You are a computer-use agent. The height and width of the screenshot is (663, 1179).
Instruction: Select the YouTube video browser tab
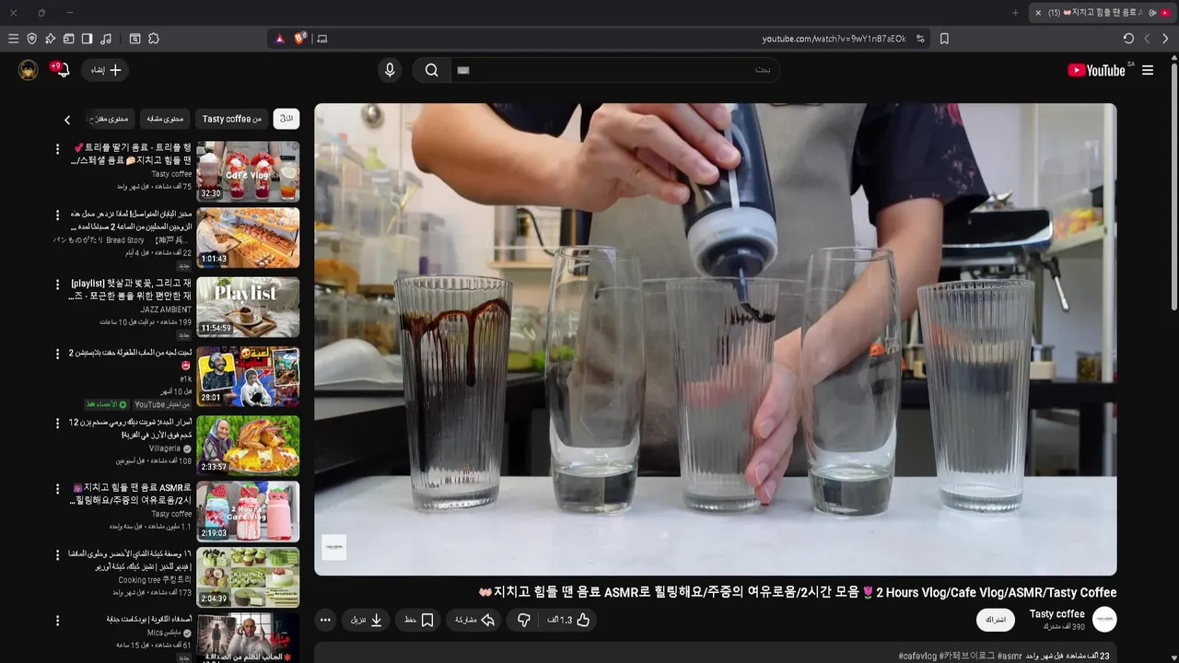click(x=1102, y=13)
